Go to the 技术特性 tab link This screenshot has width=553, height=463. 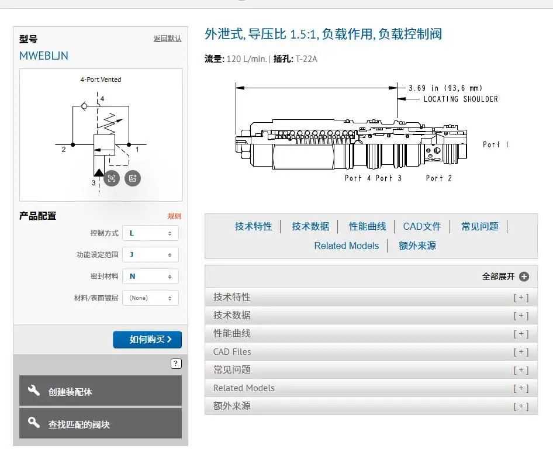coord(254,226)
